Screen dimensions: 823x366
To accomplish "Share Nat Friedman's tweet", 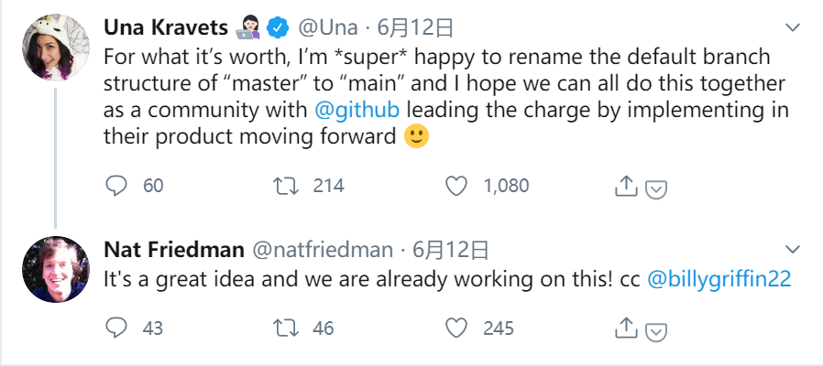I will point(625,327).
